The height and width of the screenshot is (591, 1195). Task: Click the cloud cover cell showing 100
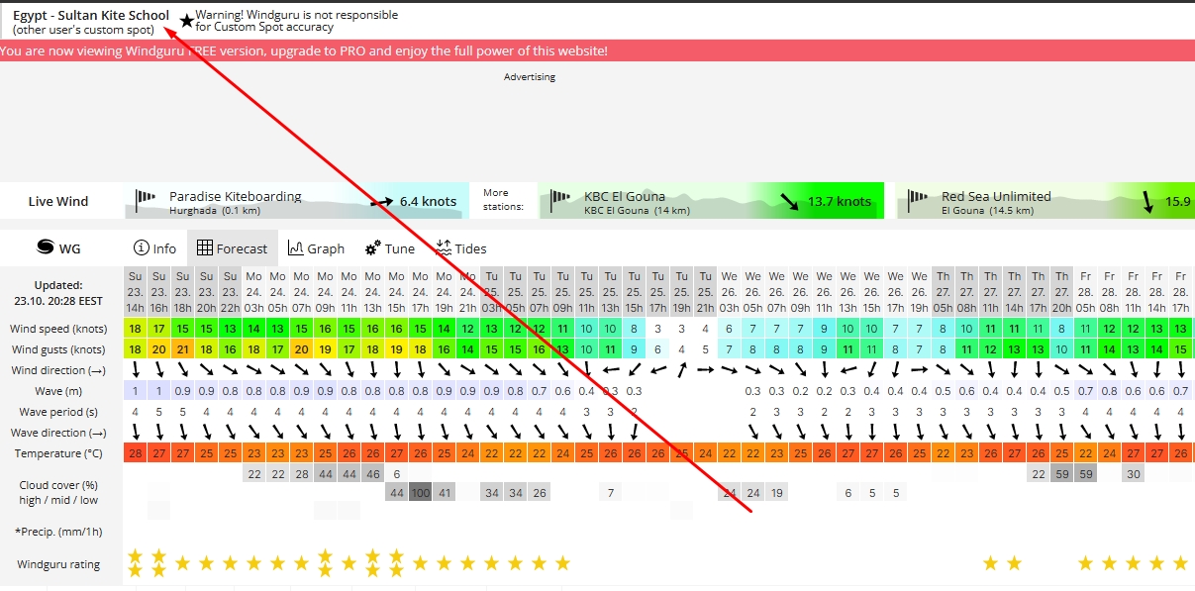(x=421, y=493)
